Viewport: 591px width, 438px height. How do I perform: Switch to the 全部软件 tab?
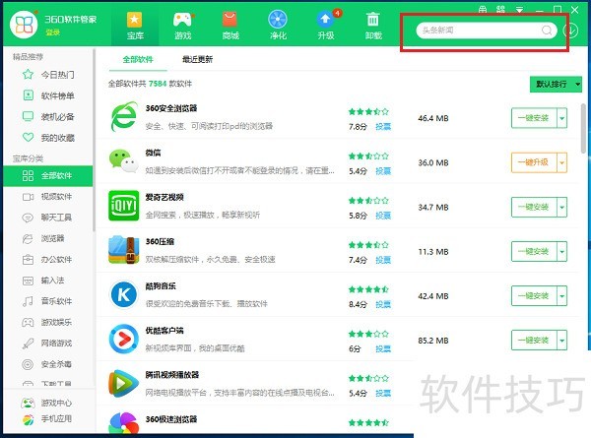138,59
